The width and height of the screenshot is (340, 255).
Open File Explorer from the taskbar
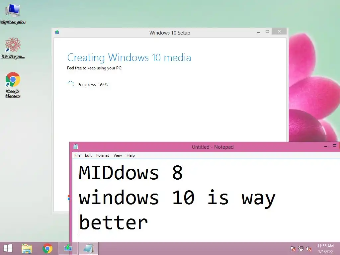click(27, 248)
